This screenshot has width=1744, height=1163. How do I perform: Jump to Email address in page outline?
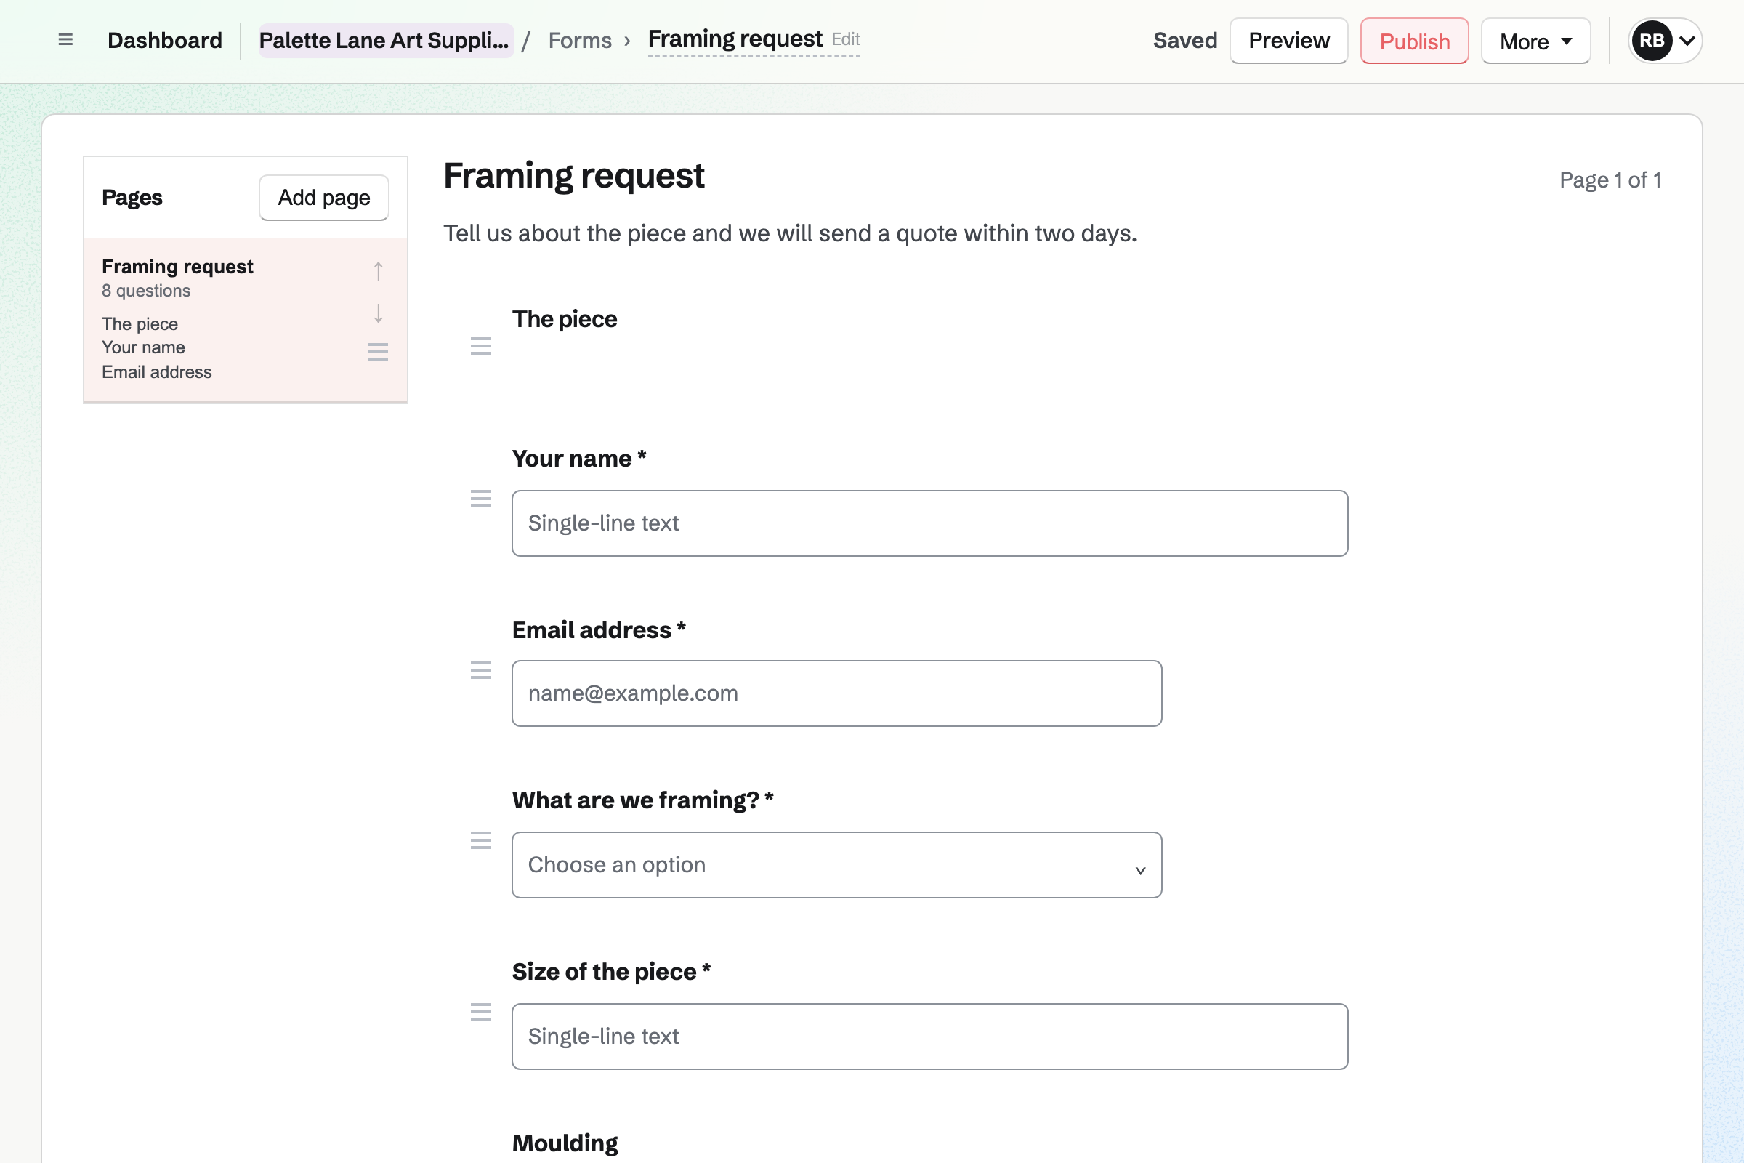point(157,371)
